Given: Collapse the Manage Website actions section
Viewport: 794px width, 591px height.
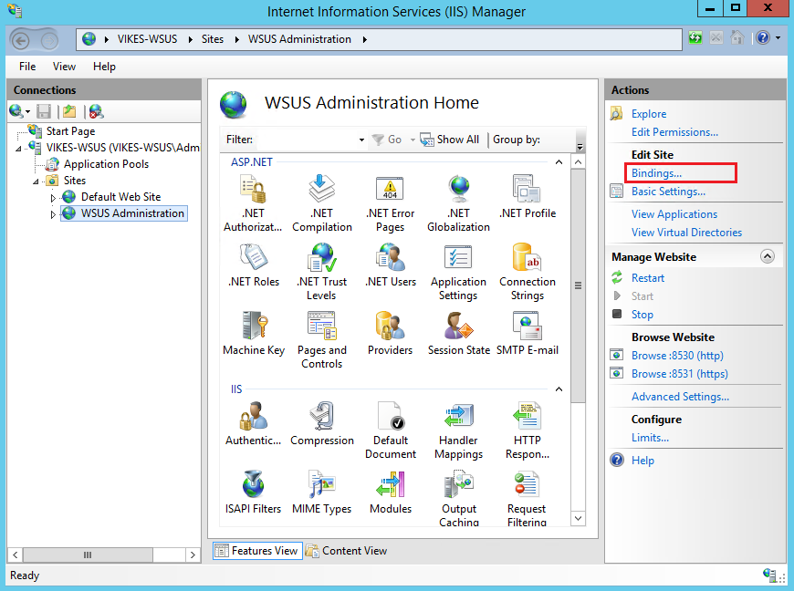Looking at the screenshot, I should point(767,257).
